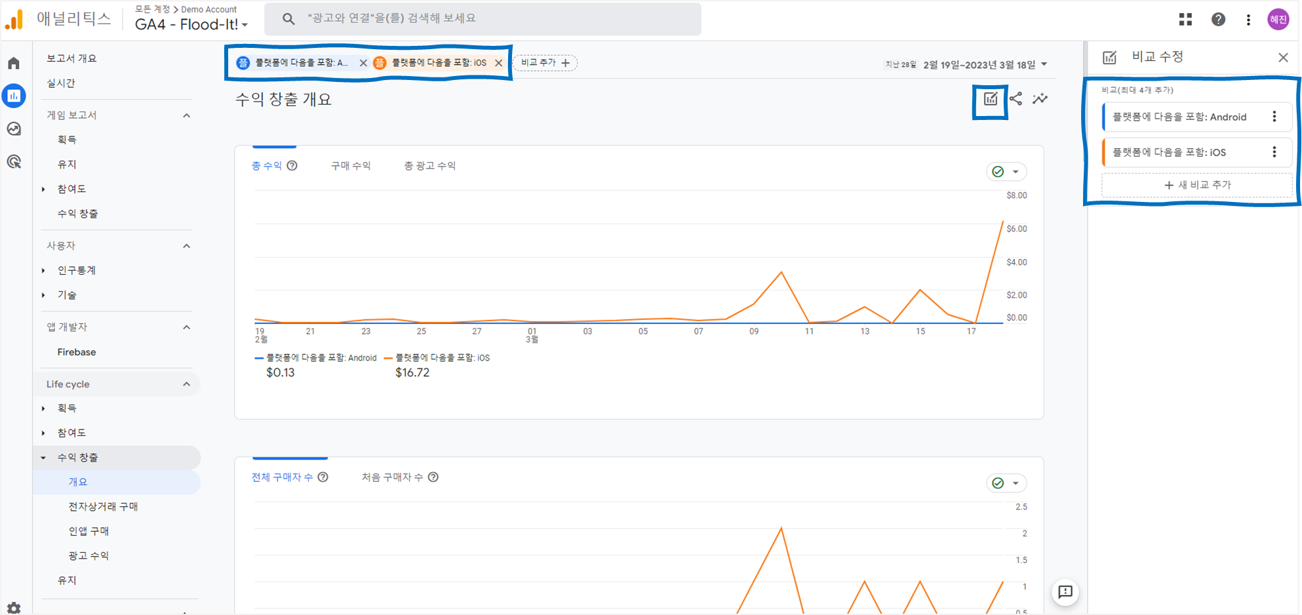The height and width of the screenshot is (615, 1302).
Task: Open Admin settings gear icon
Action: 14,608
